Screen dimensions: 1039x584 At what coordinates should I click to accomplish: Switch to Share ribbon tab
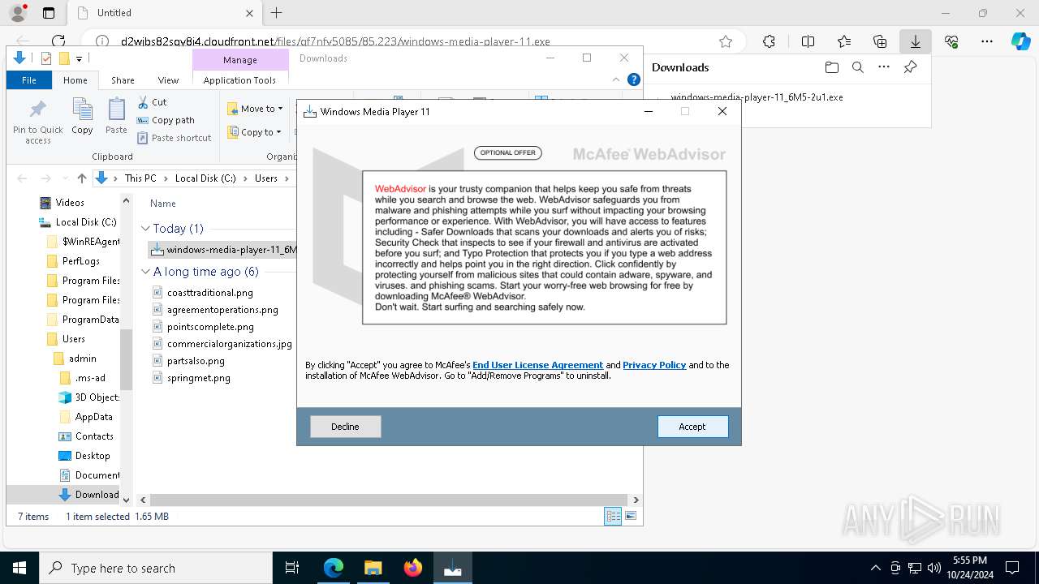pos(123,80)
